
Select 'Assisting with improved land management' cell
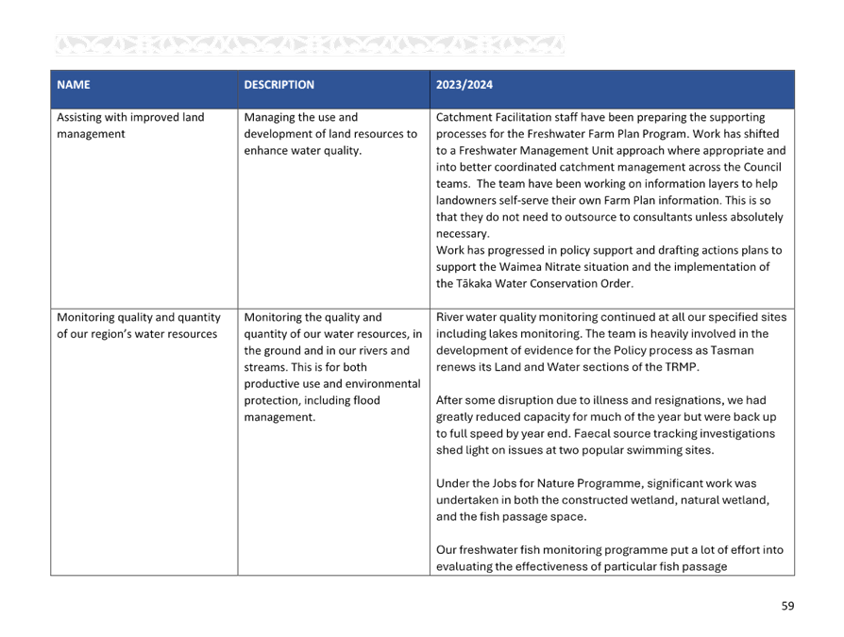pos(144,209)
